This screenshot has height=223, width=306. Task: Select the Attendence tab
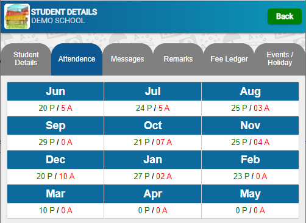click(x=77, y=59)
